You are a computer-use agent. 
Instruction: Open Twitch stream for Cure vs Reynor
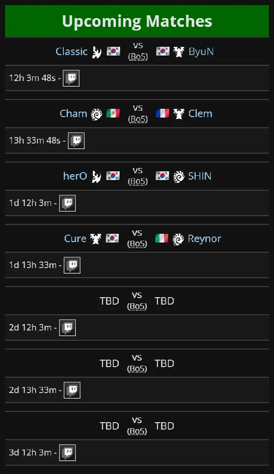pyautogui.click(x=72, y=265)
